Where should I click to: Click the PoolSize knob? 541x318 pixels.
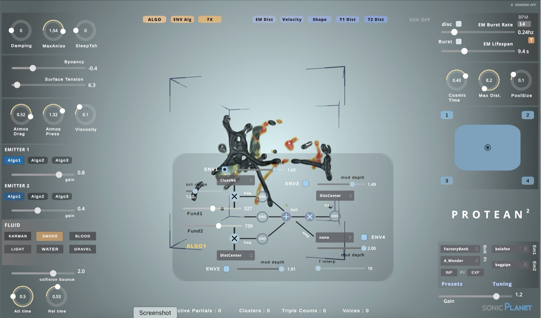(x=521, y=81)
